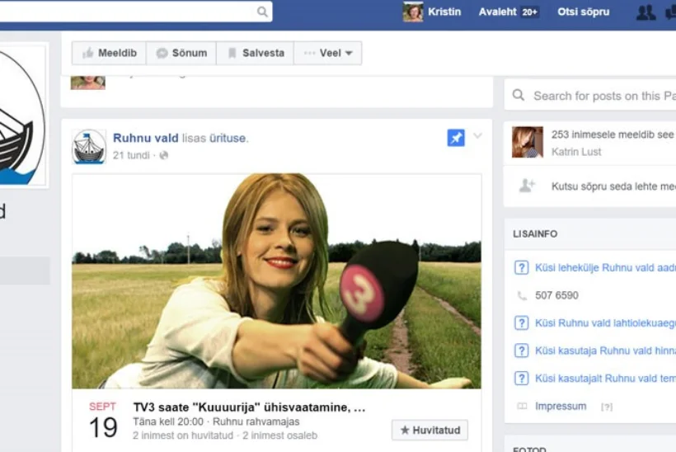Click the Huvitatud interested button

coord(430,430)
